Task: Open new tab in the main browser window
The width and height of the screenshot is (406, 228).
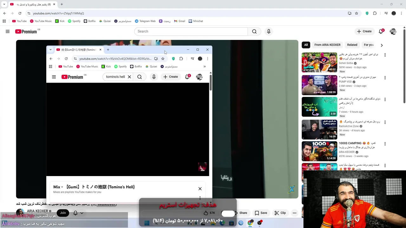Action: point(62,4)
